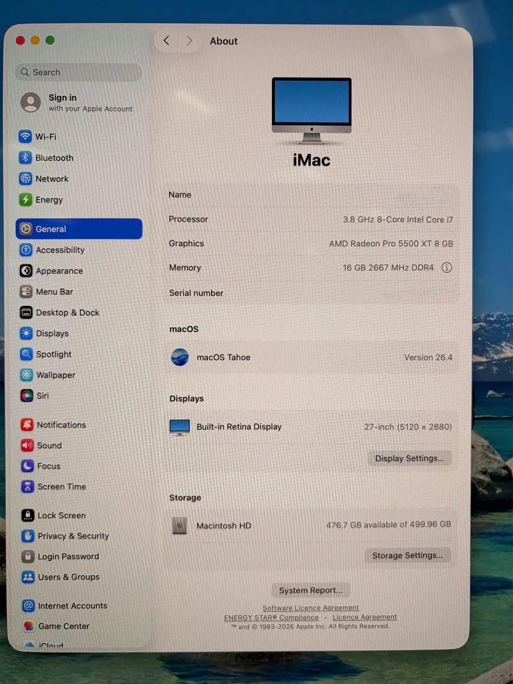Click the Energy lightning icon

pos(26,199)
